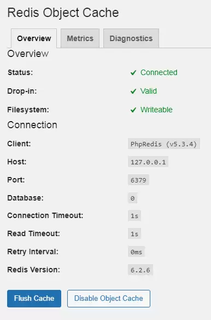Click the Database value 0

[x=133, y=198]
